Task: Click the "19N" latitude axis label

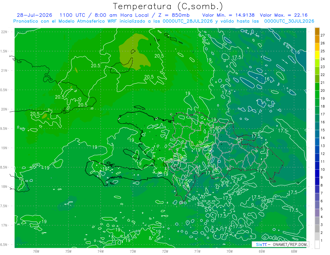Action: point(5,148)
